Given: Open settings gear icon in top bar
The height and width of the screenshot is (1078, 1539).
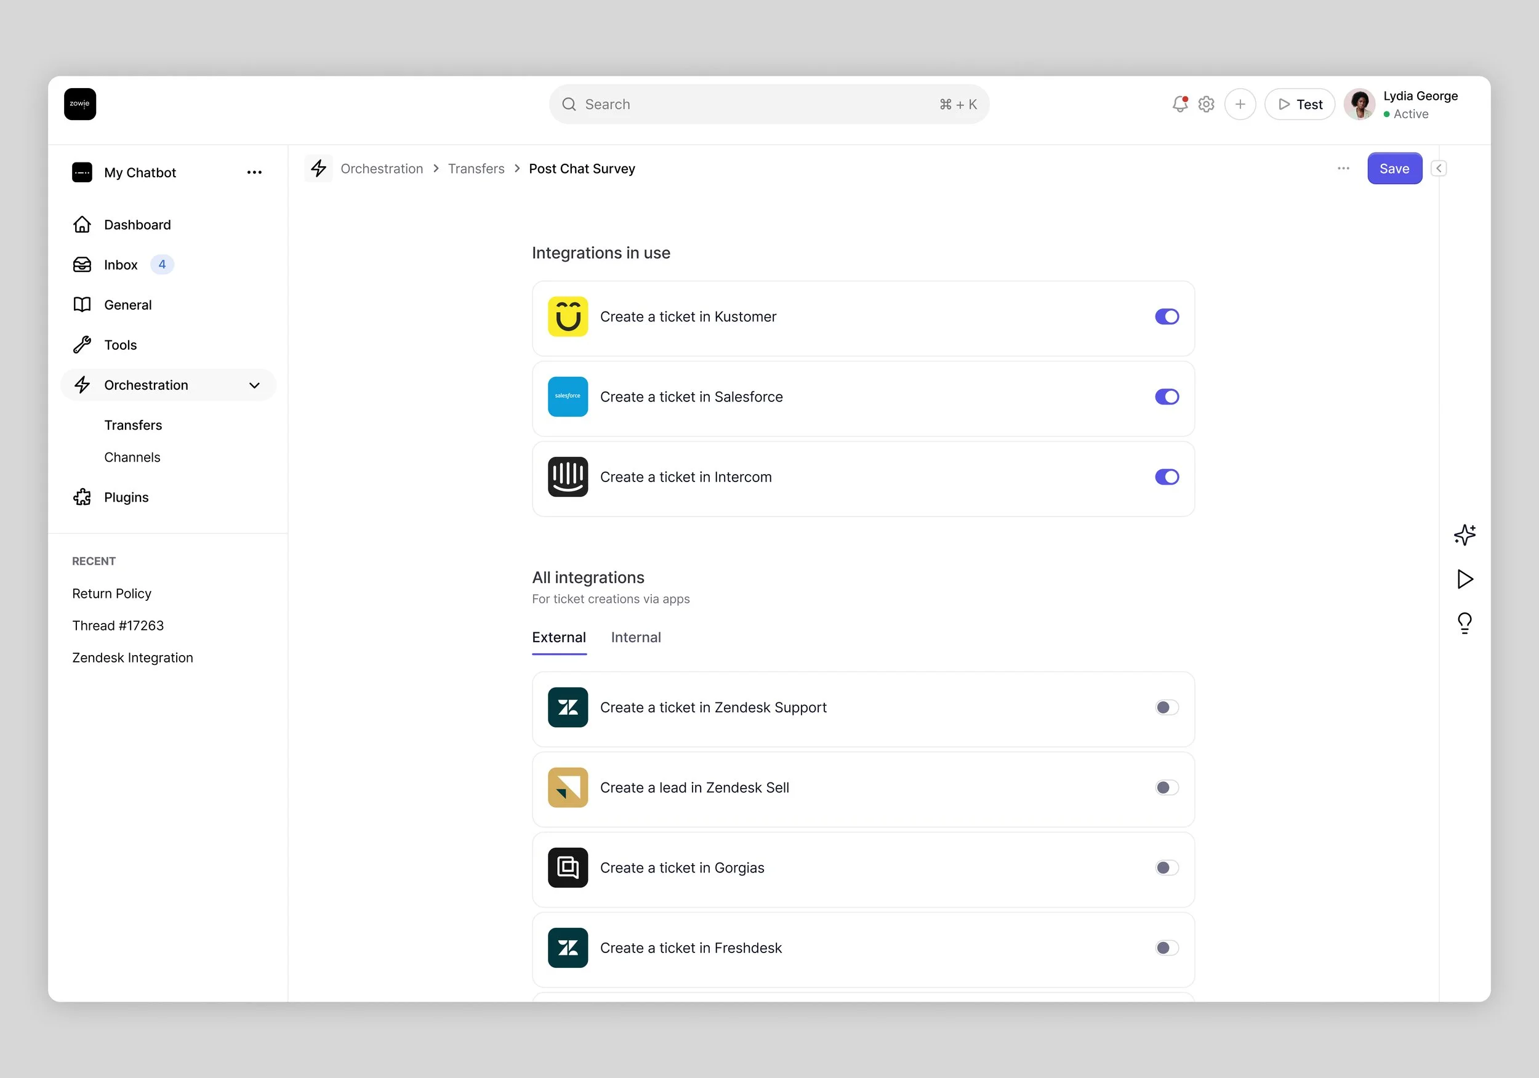Looking at the screenshot, I should 1206,104.
